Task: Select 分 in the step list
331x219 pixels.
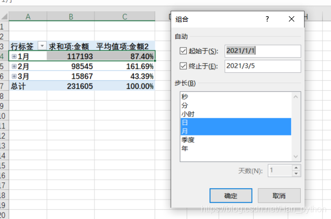Action: (236, 105)
